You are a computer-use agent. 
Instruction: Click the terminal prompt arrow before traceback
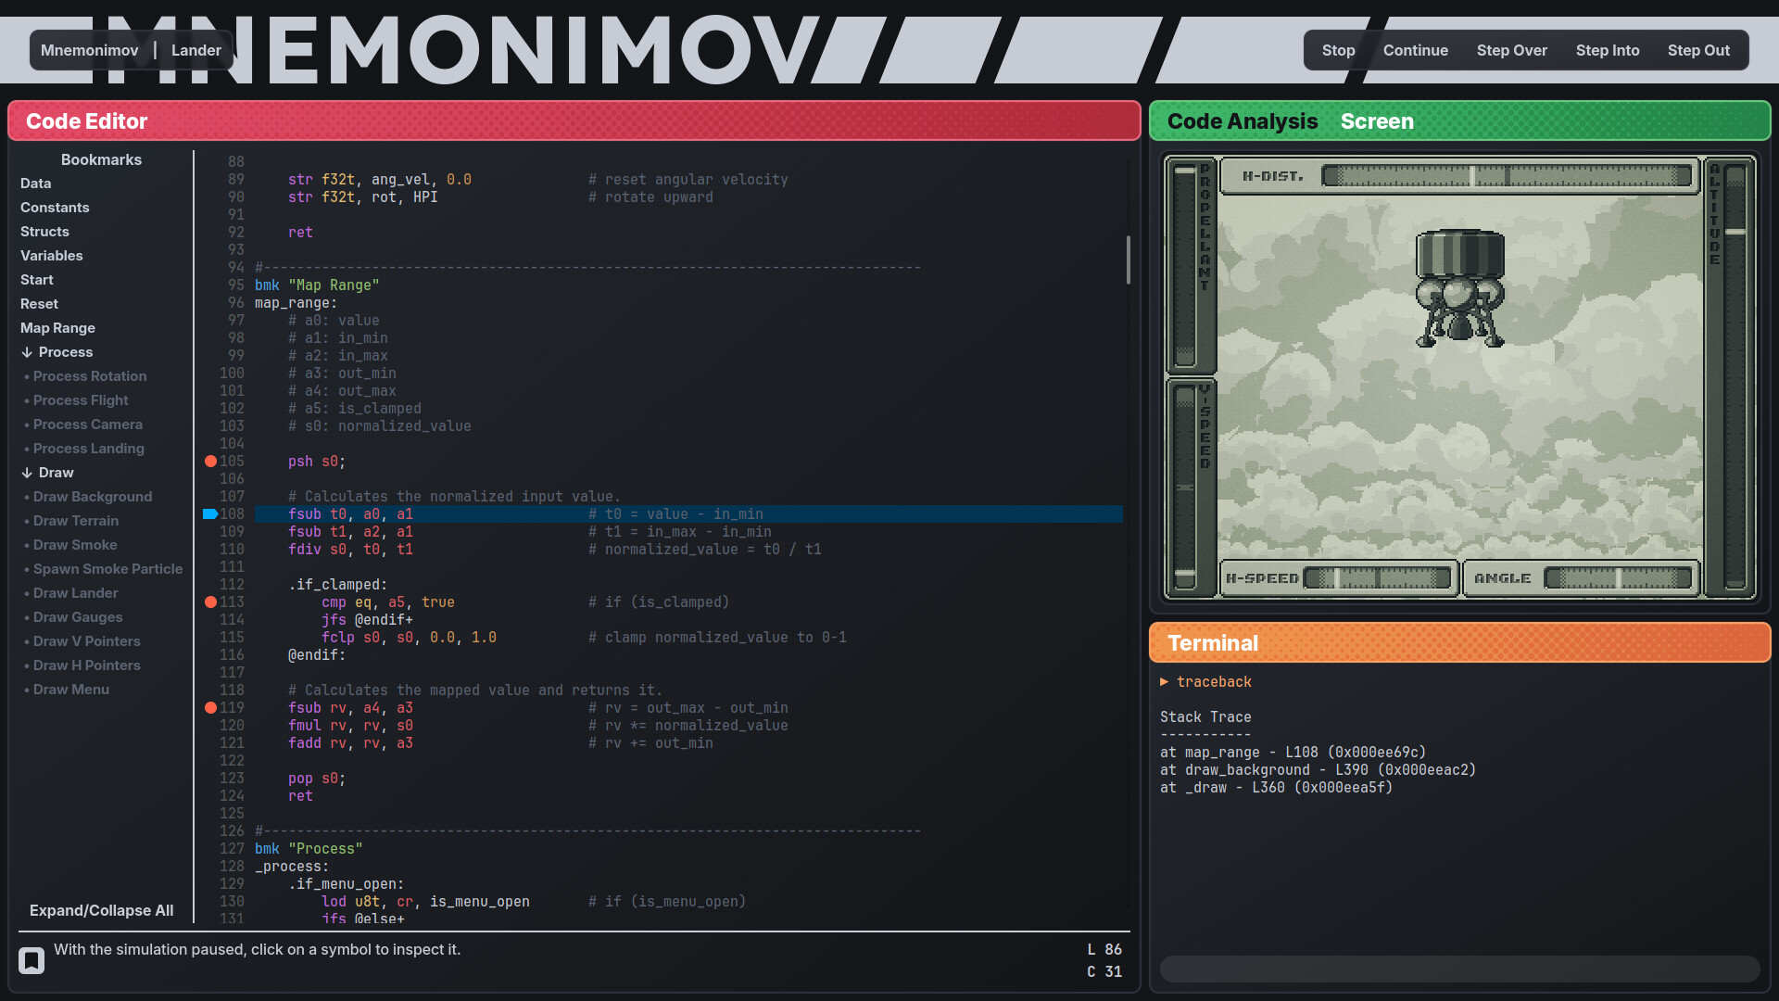point(1165,682)
